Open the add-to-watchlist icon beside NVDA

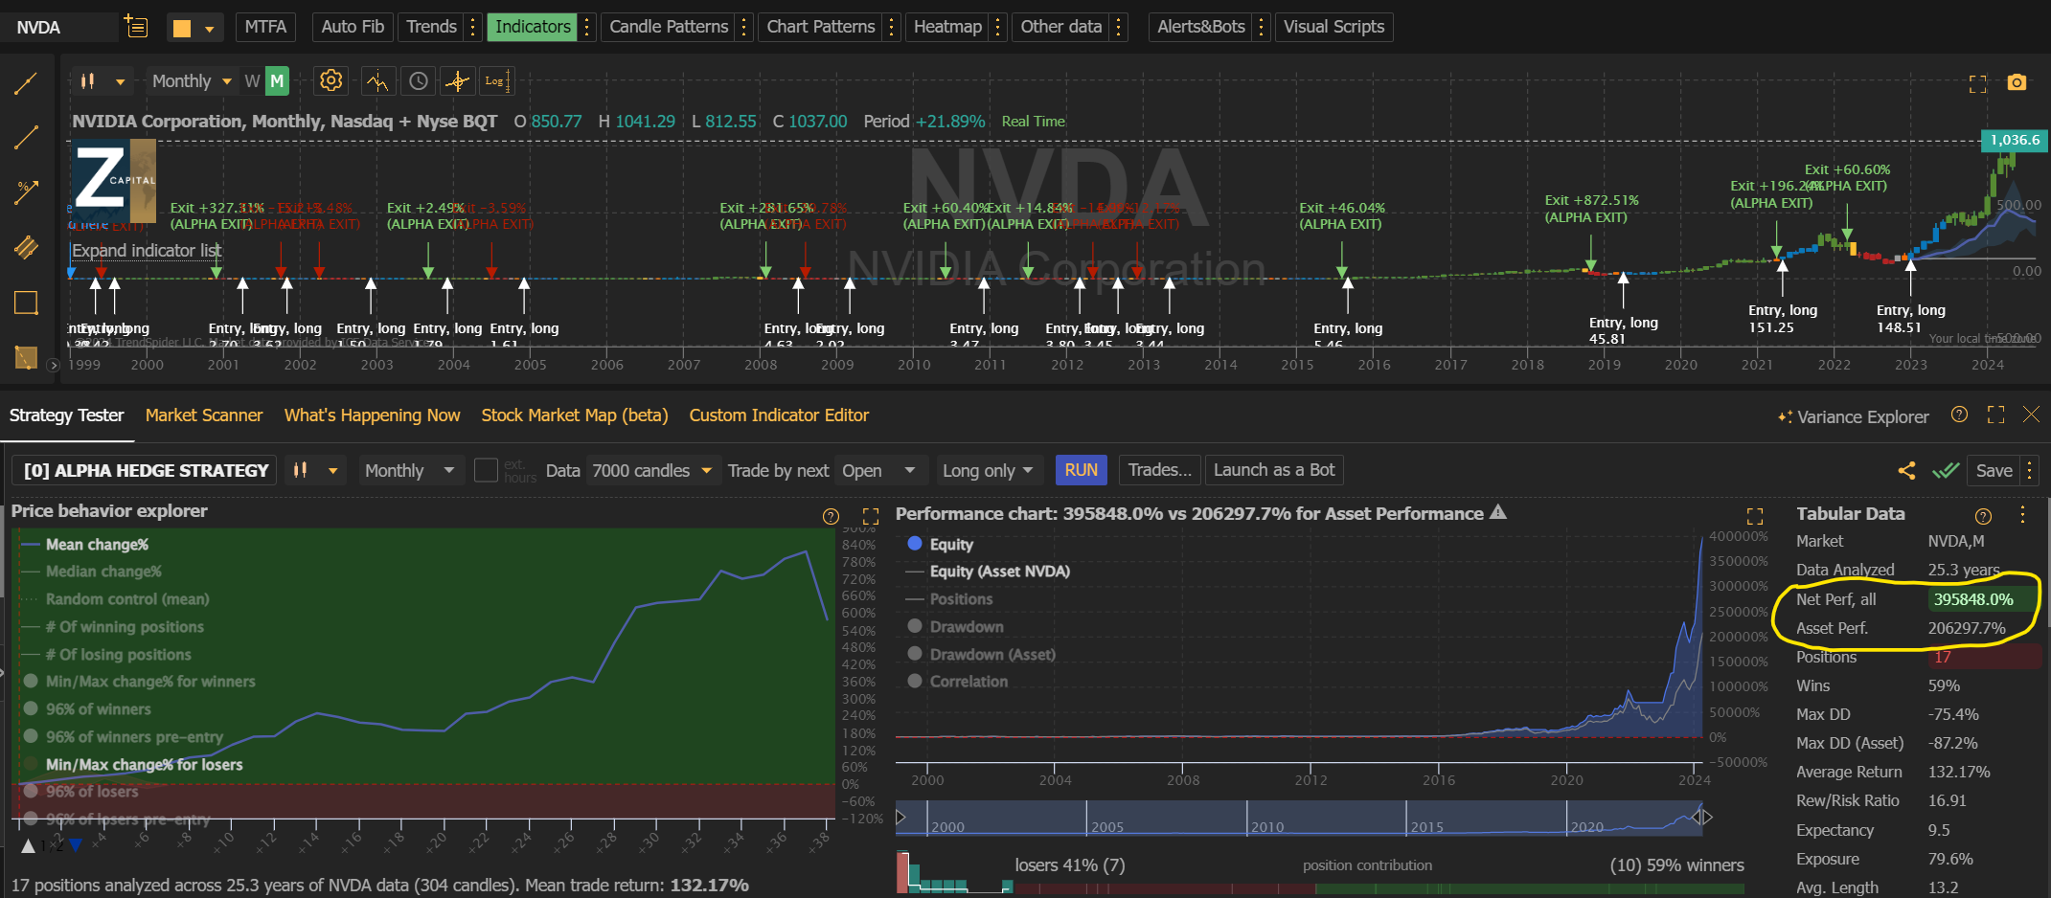136,27
